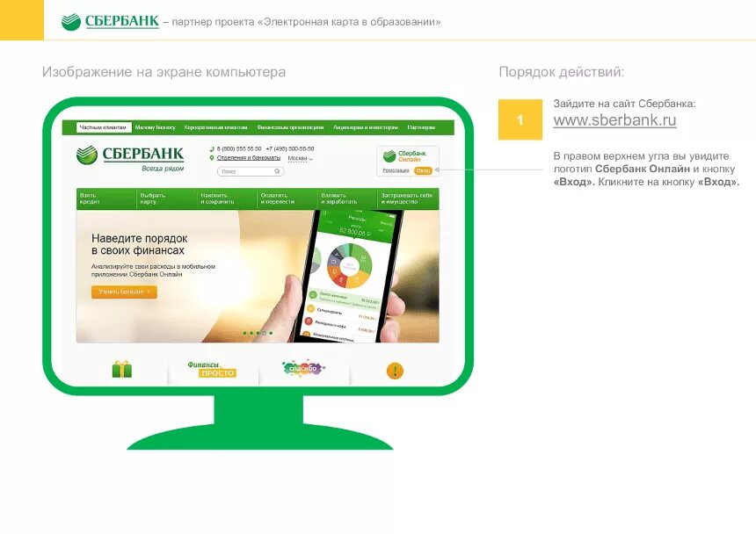This screenshot has width=756, height=534.
Task: Click the orange 'Вход' button
Action: pos(423,170)
